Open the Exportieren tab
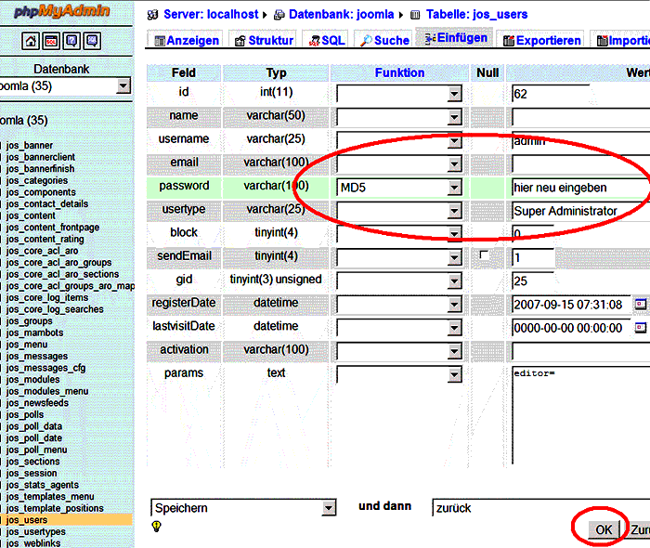Viewport: 650px width, 548px height. click(x=541, y=40)
